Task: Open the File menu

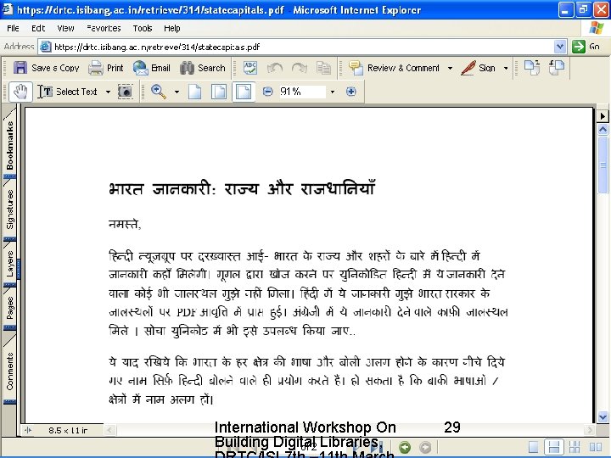Action: 13,28
